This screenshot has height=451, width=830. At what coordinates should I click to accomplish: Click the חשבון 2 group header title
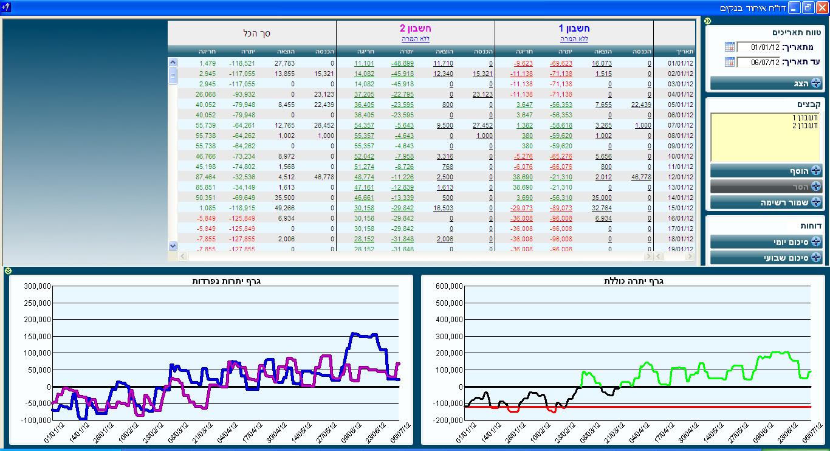coord(416,29)
